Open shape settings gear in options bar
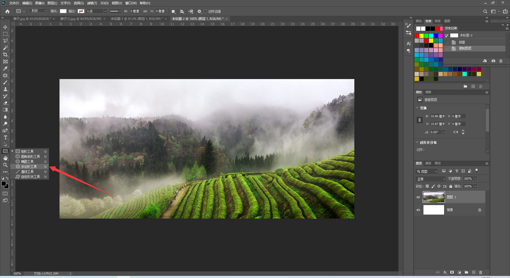 [x=199, y=11]
